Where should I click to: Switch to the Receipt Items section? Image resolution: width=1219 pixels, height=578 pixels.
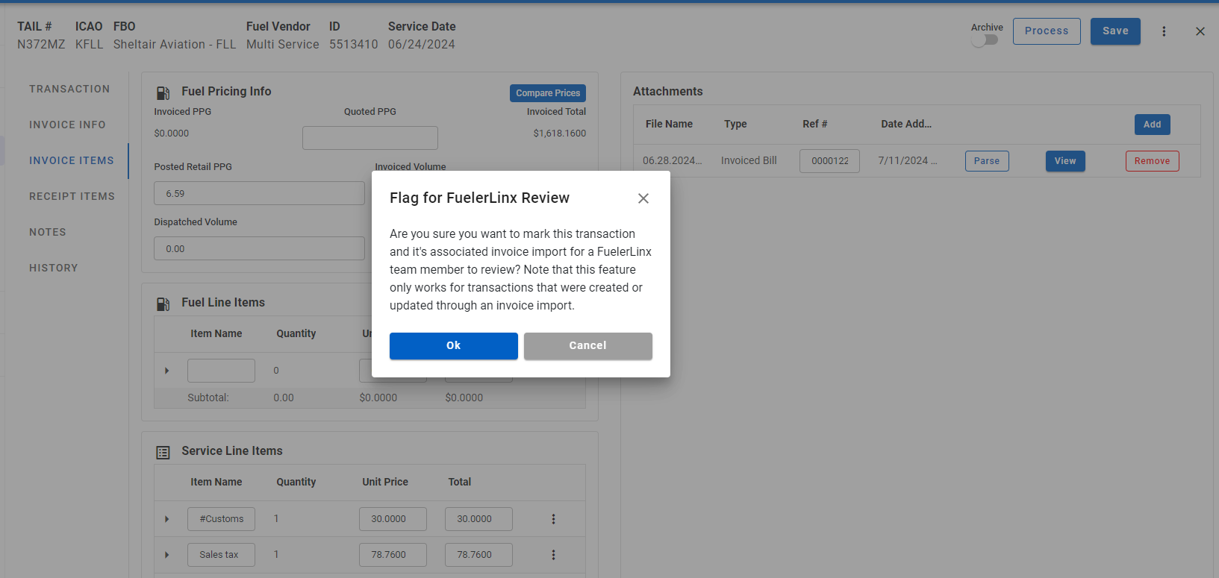pyautogui.click(x=72, y=196)
